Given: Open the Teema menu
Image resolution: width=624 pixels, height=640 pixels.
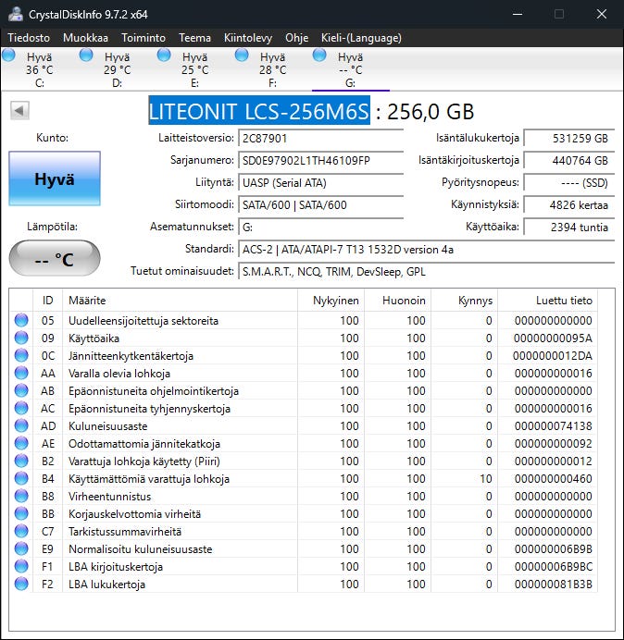Looking at the screenshot, I should point(194,38).
